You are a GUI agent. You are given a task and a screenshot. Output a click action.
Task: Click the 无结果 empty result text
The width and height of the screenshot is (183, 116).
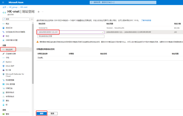[x=40, y=58]
